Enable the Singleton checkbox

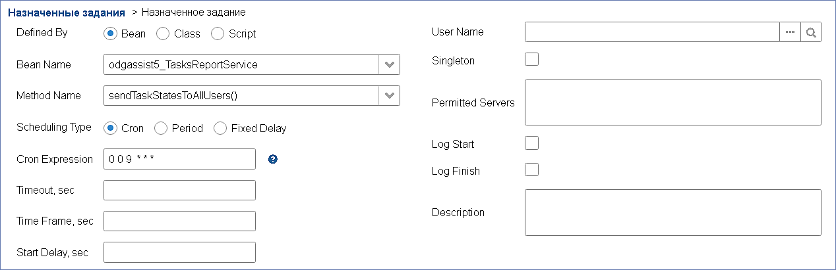[x=531, y=59]
